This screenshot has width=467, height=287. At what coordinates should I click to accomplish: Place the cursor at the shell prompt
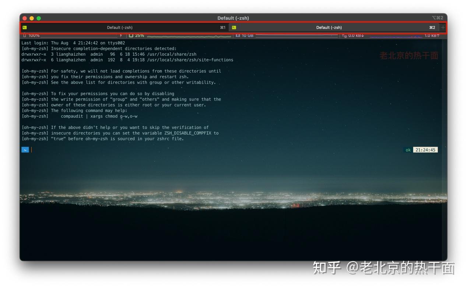(x=31, y=150)
